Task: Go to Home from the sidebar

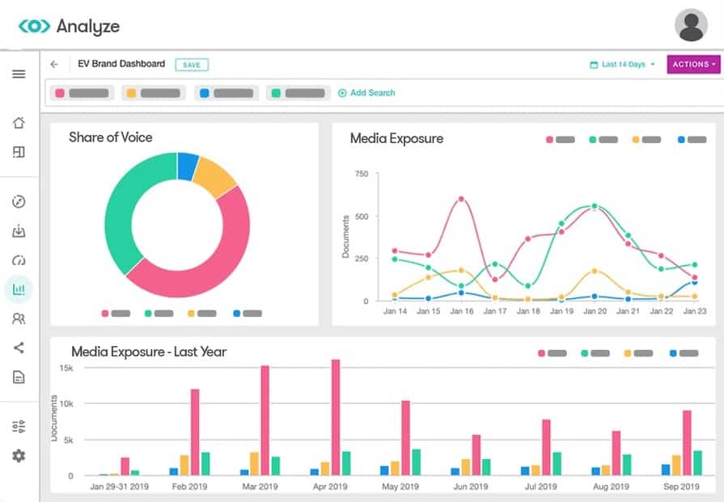Action: pos(19,124)
